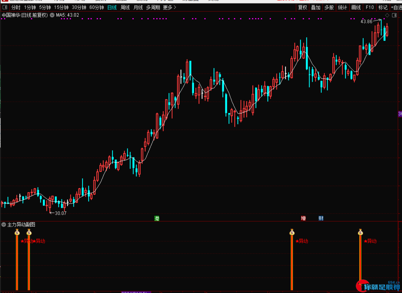Click the first money bag signal icon
The height and width of the screenshot is (293, 402).
point(17,232)
